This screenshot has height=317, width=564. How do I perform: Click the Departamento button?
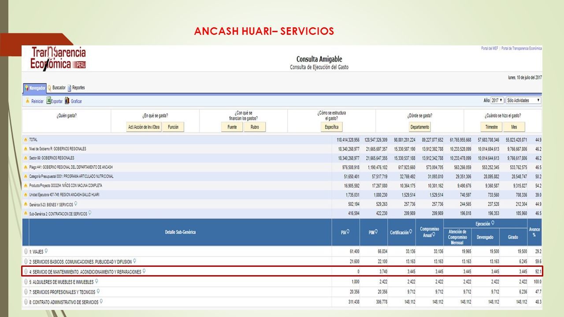(419, 127)
